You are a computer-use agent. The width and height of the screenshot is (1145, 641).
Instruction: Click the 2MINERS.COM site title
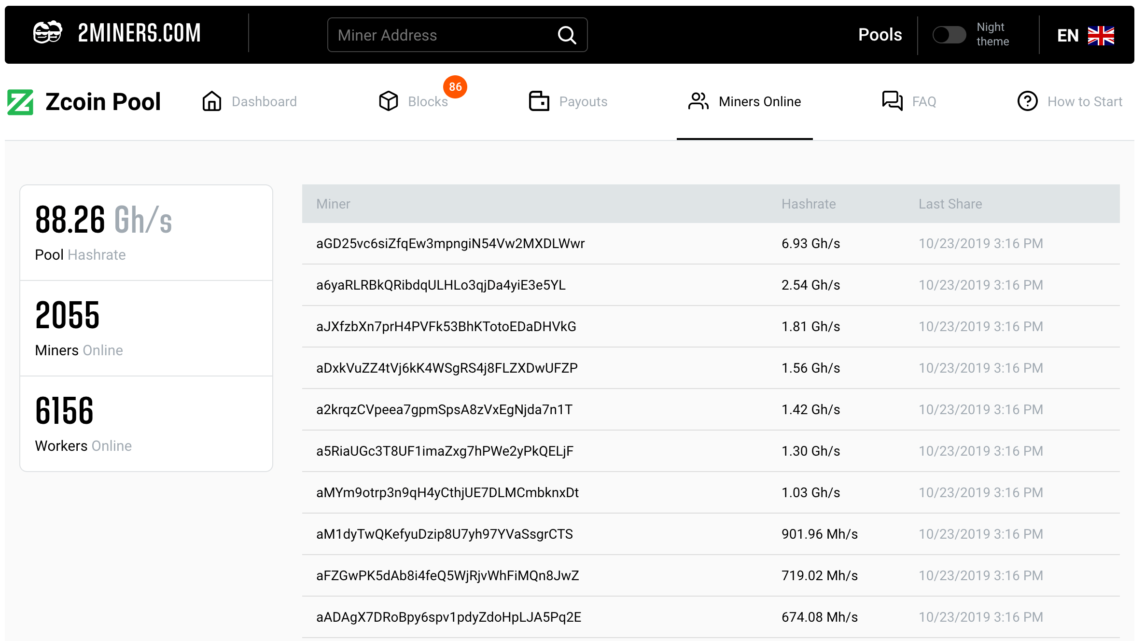point(139,33)
